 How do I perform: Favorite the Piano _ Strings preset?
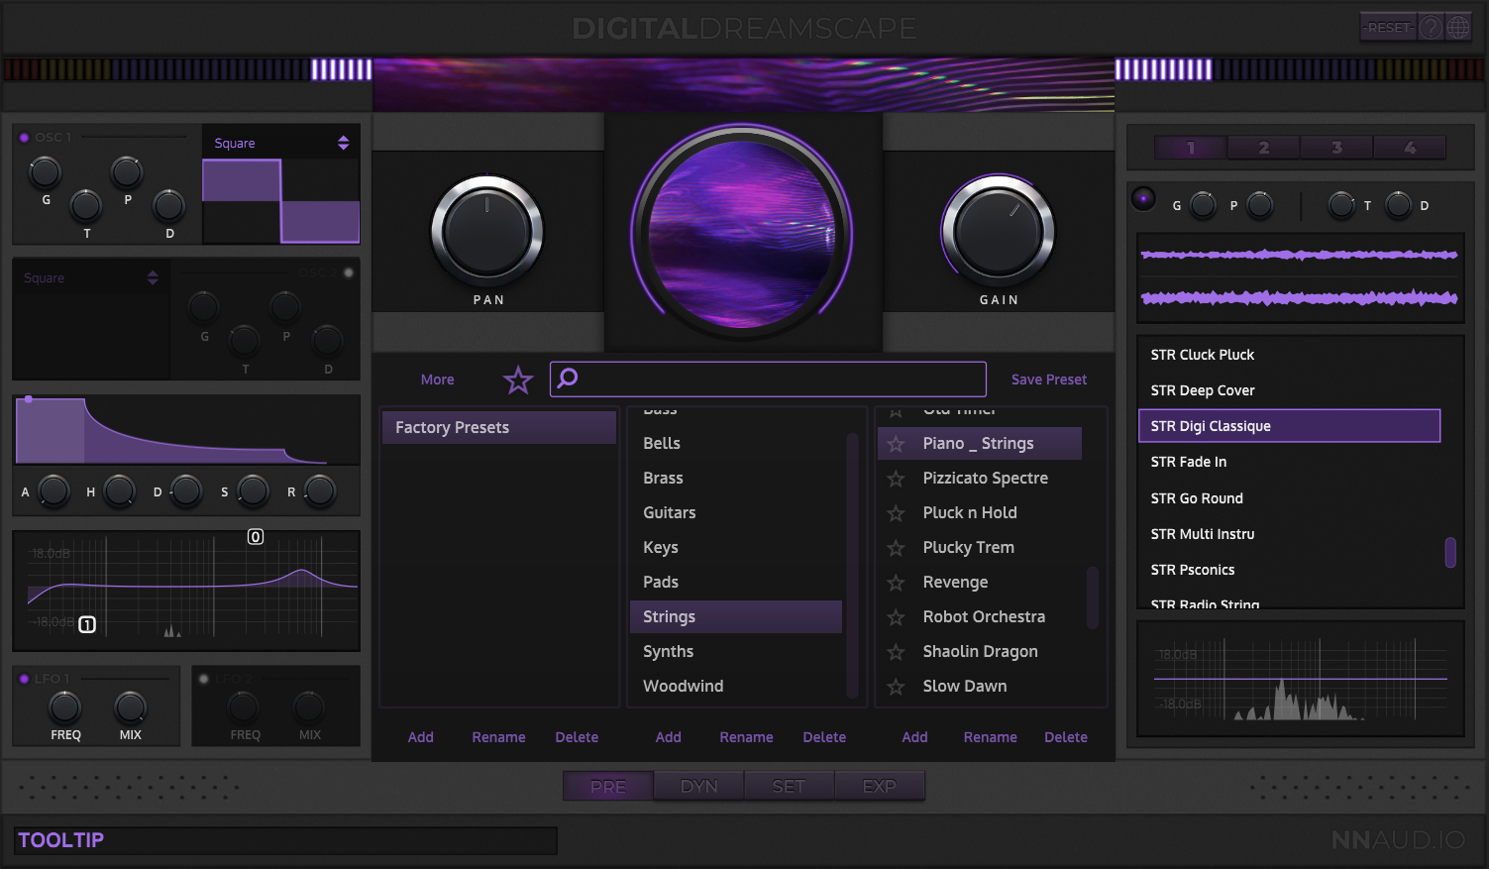point(896,444)
